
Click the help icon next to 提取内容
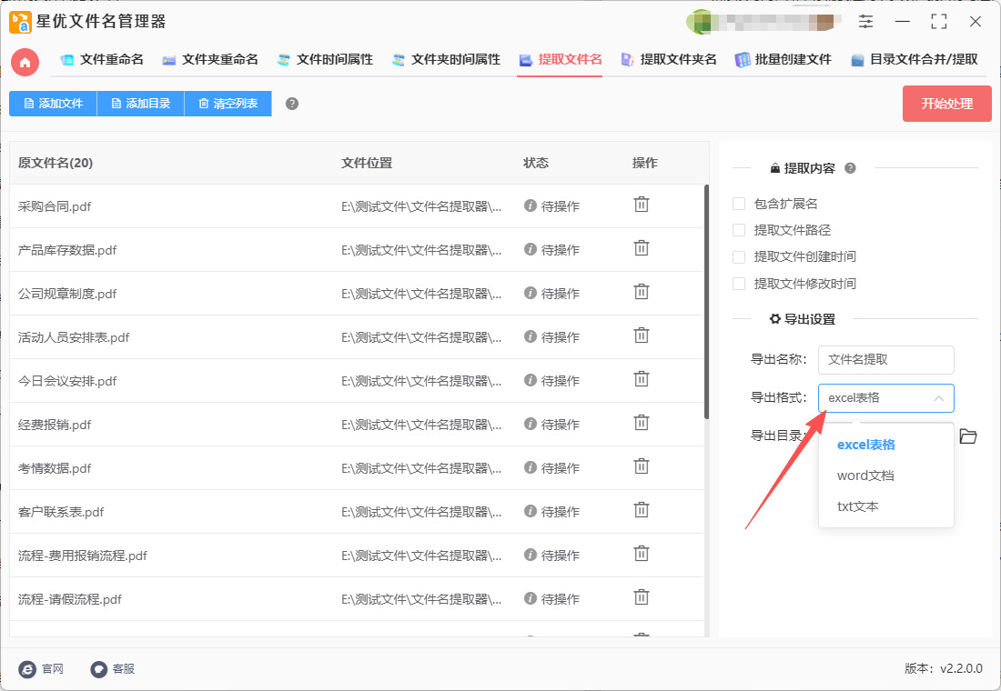point(850,168)
